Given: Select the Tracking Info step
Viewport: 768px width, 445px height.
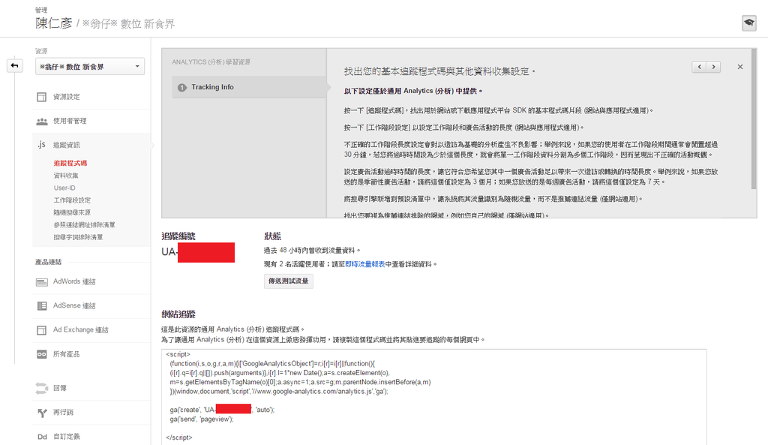Looking at the screenshot, I should coord(249,87).
